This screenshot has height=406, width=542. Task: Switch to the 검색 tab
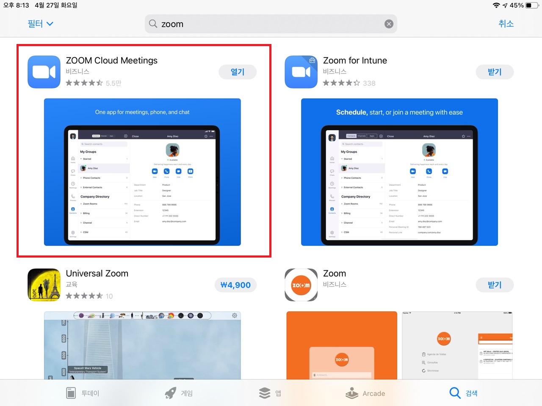[463, 393]
